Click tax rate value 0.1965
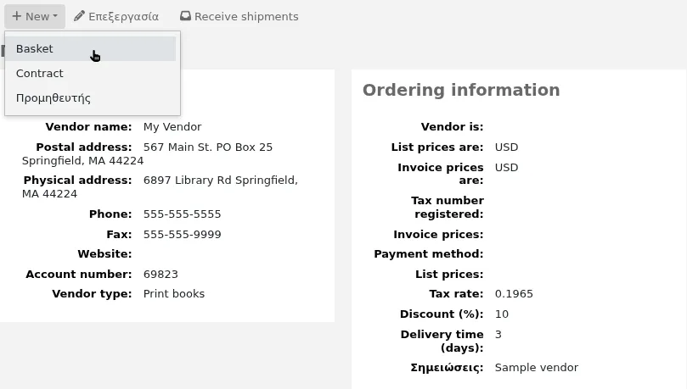The height and width of the screenshot is (389, 687). pyautogui.click(x=514, y=294)
